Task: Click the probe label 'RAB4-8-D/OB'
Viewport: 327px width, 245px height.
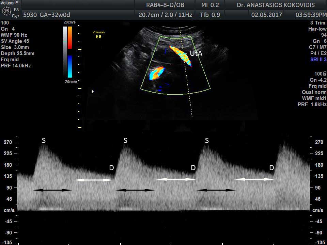Action: click(165, 5)
